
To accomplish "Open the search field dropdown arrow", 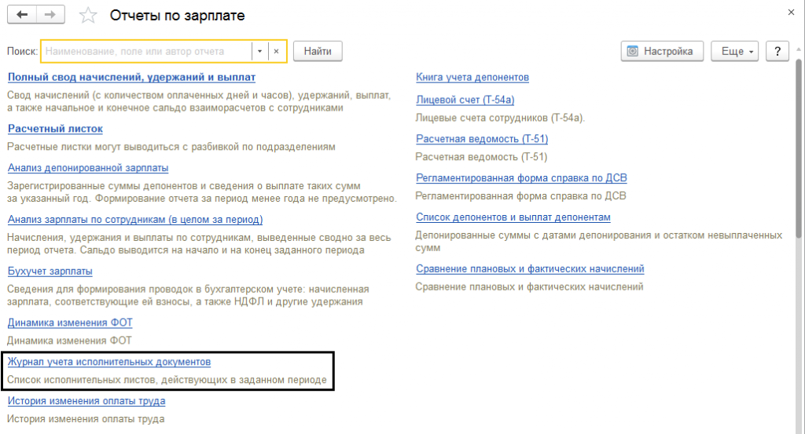I will pos(259,51).
